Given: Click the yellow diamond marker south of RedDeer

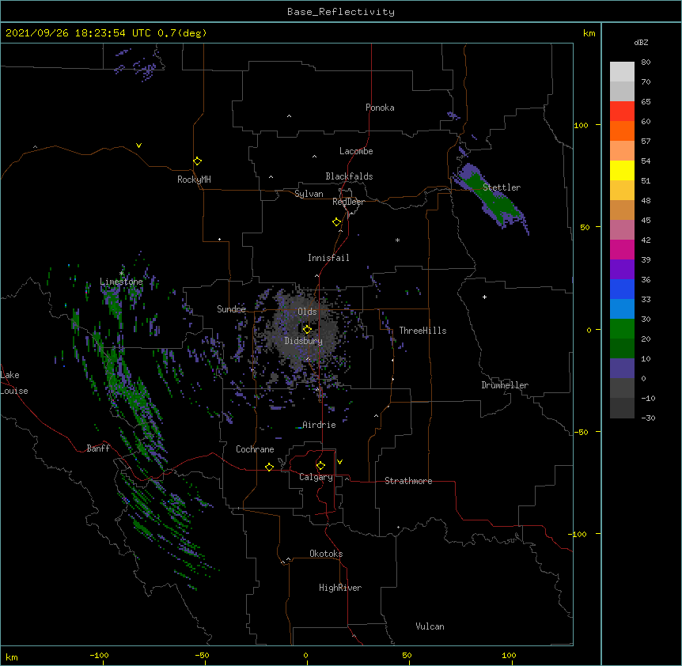Looking at the screenshot, I should tap(337, 222).
